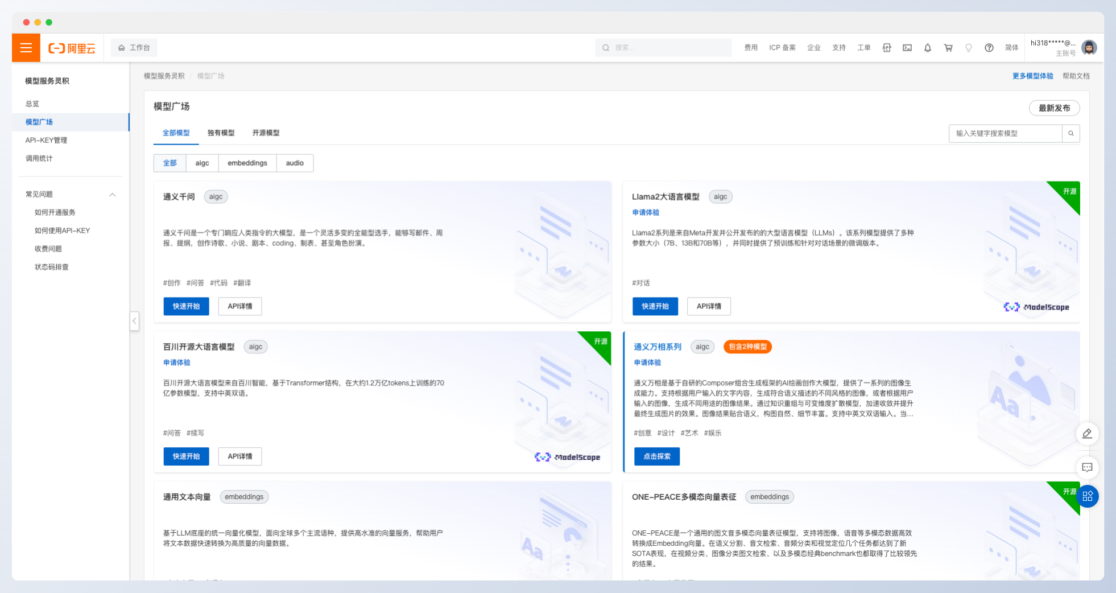The image size is (1116, 593).
Task: Select the embeddings category filter
Action: pos(247,163)
